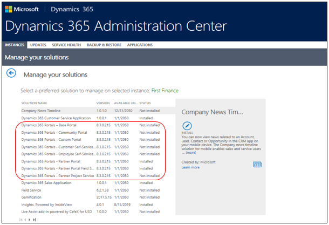Click the Learn more link

pos(190,167)
